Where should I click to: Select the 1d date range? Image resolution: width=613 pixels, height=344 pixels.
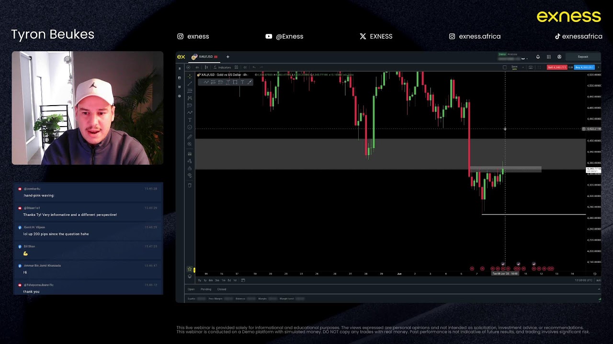point(235,280)
